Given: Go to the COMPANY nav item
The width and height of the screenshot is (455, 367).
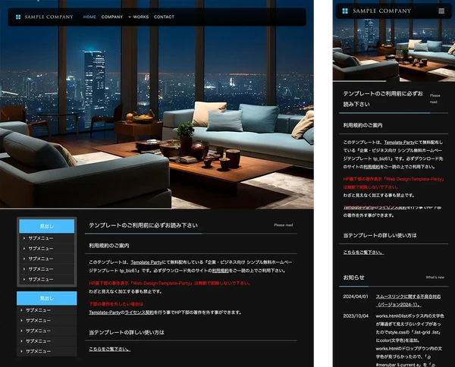Looking at the screenshot, I should pos(112,17).
